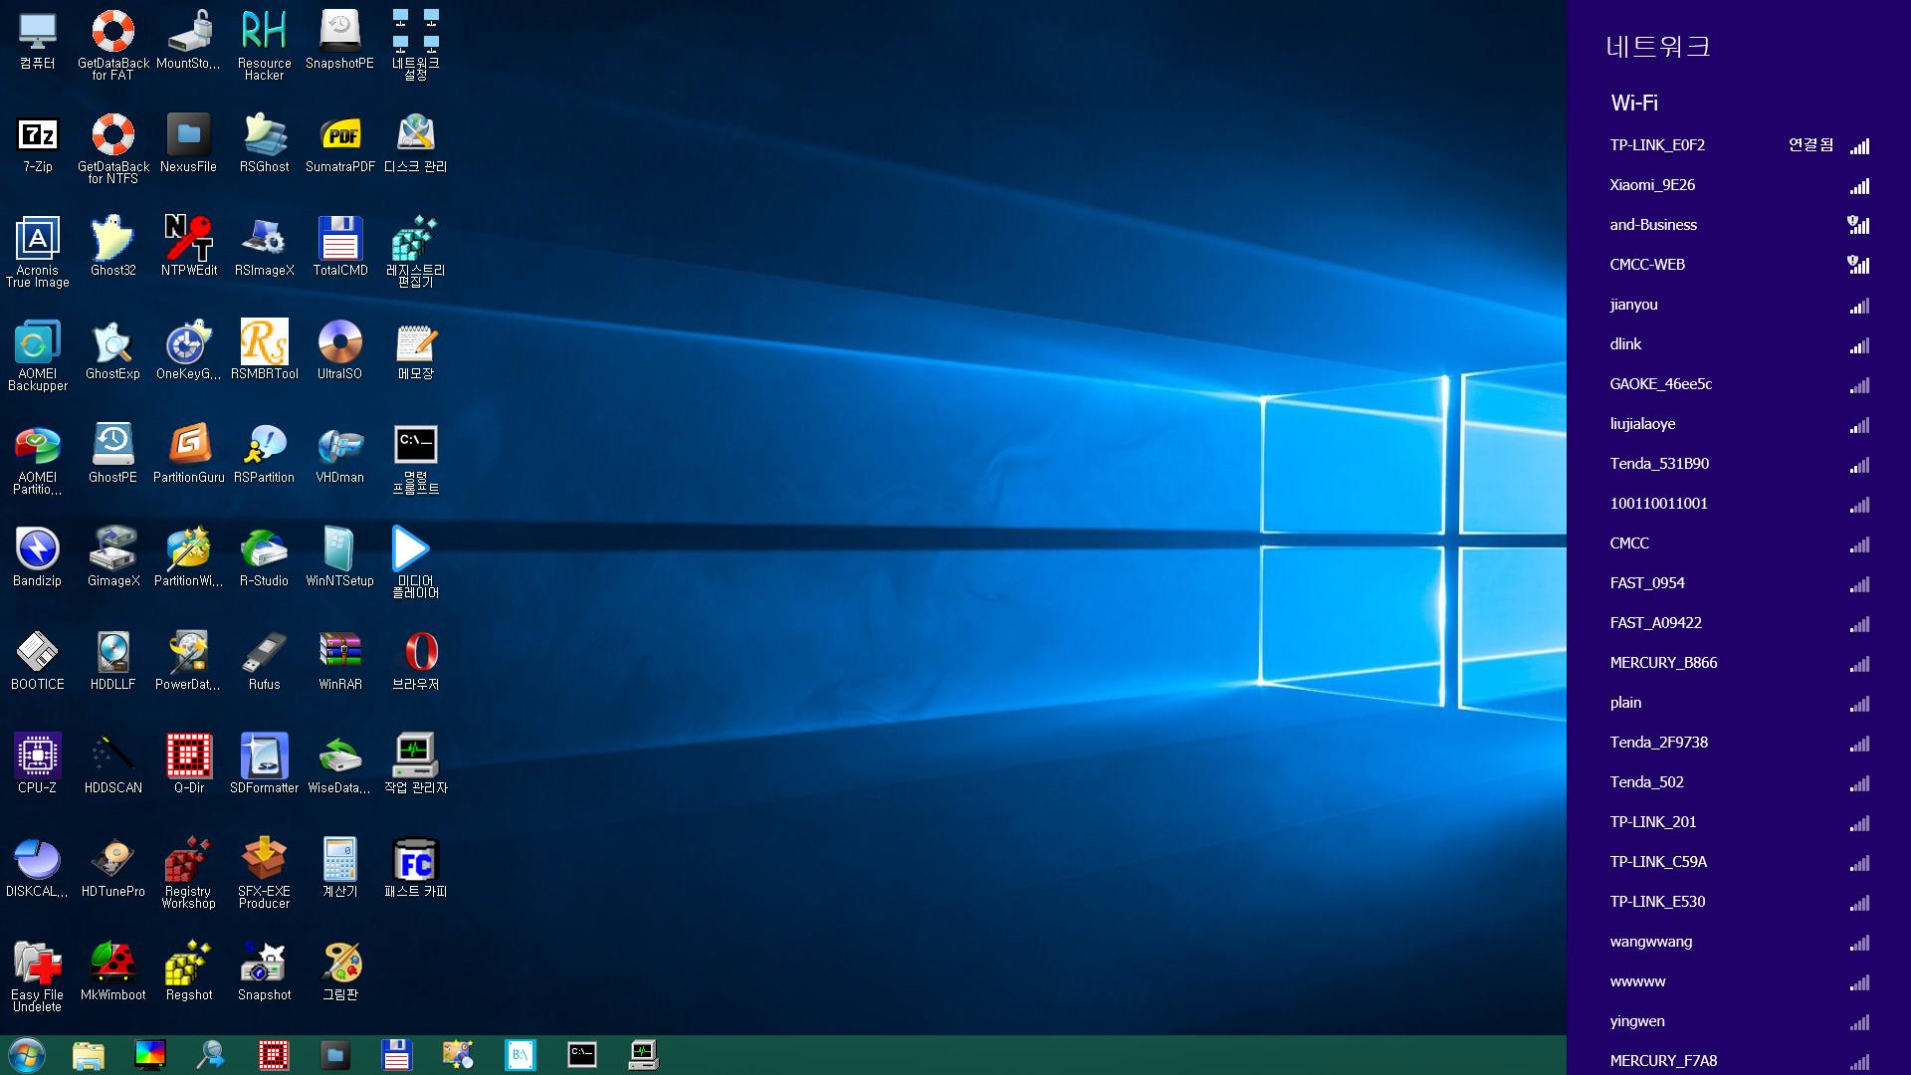Open the Resource Hacker desktop icon
The image size is (1911, 1075).
click(x=264, y=46)
